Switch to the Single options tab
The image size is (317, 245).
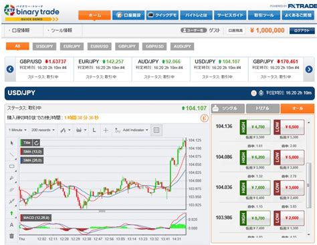pos(228,108)
